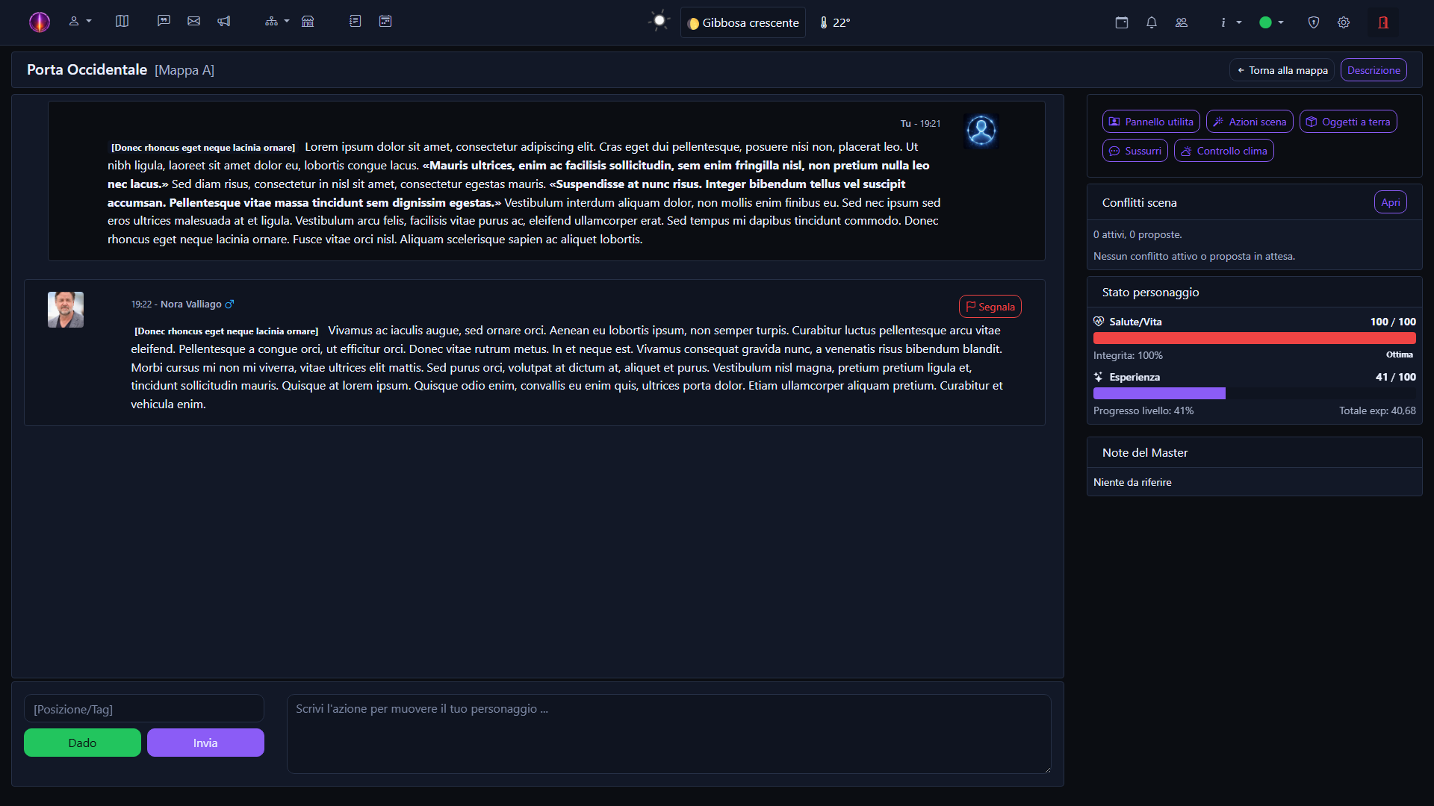This screenshot has width=1434, height=806.
Task: Focus the Posizione/Tag input field
Action: (144, 709)
